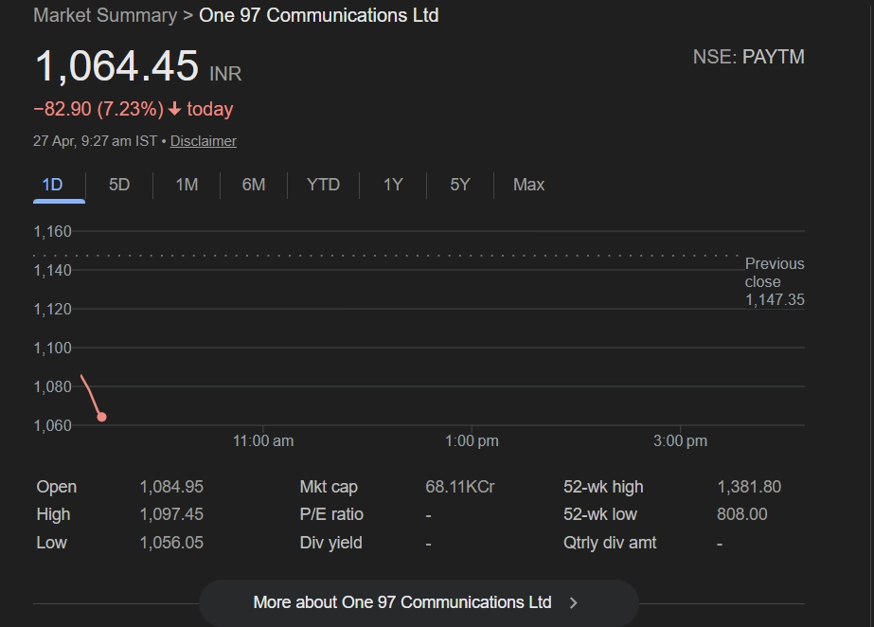Image resolution: width=874 pixels, height=627 pixels.
Task: Open the Disclaimer link
Action: [x=204, y=141]
